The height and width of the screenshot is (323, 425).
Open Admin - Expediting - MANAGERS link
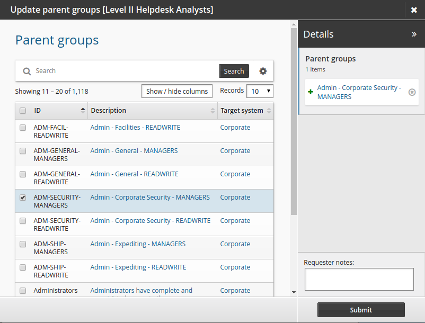click(x=138, y=244)
